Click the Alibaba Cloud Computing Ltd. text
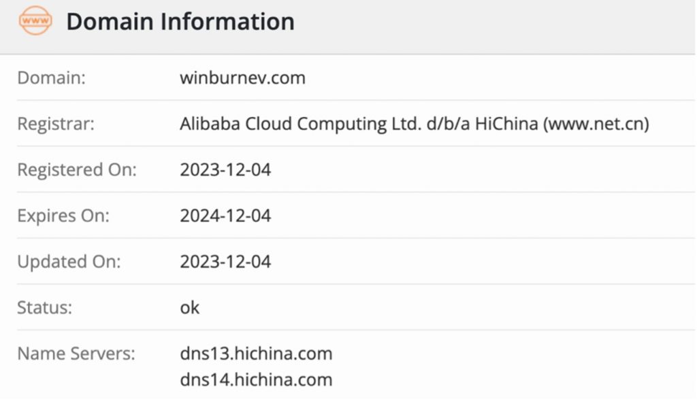 point(298,124)
